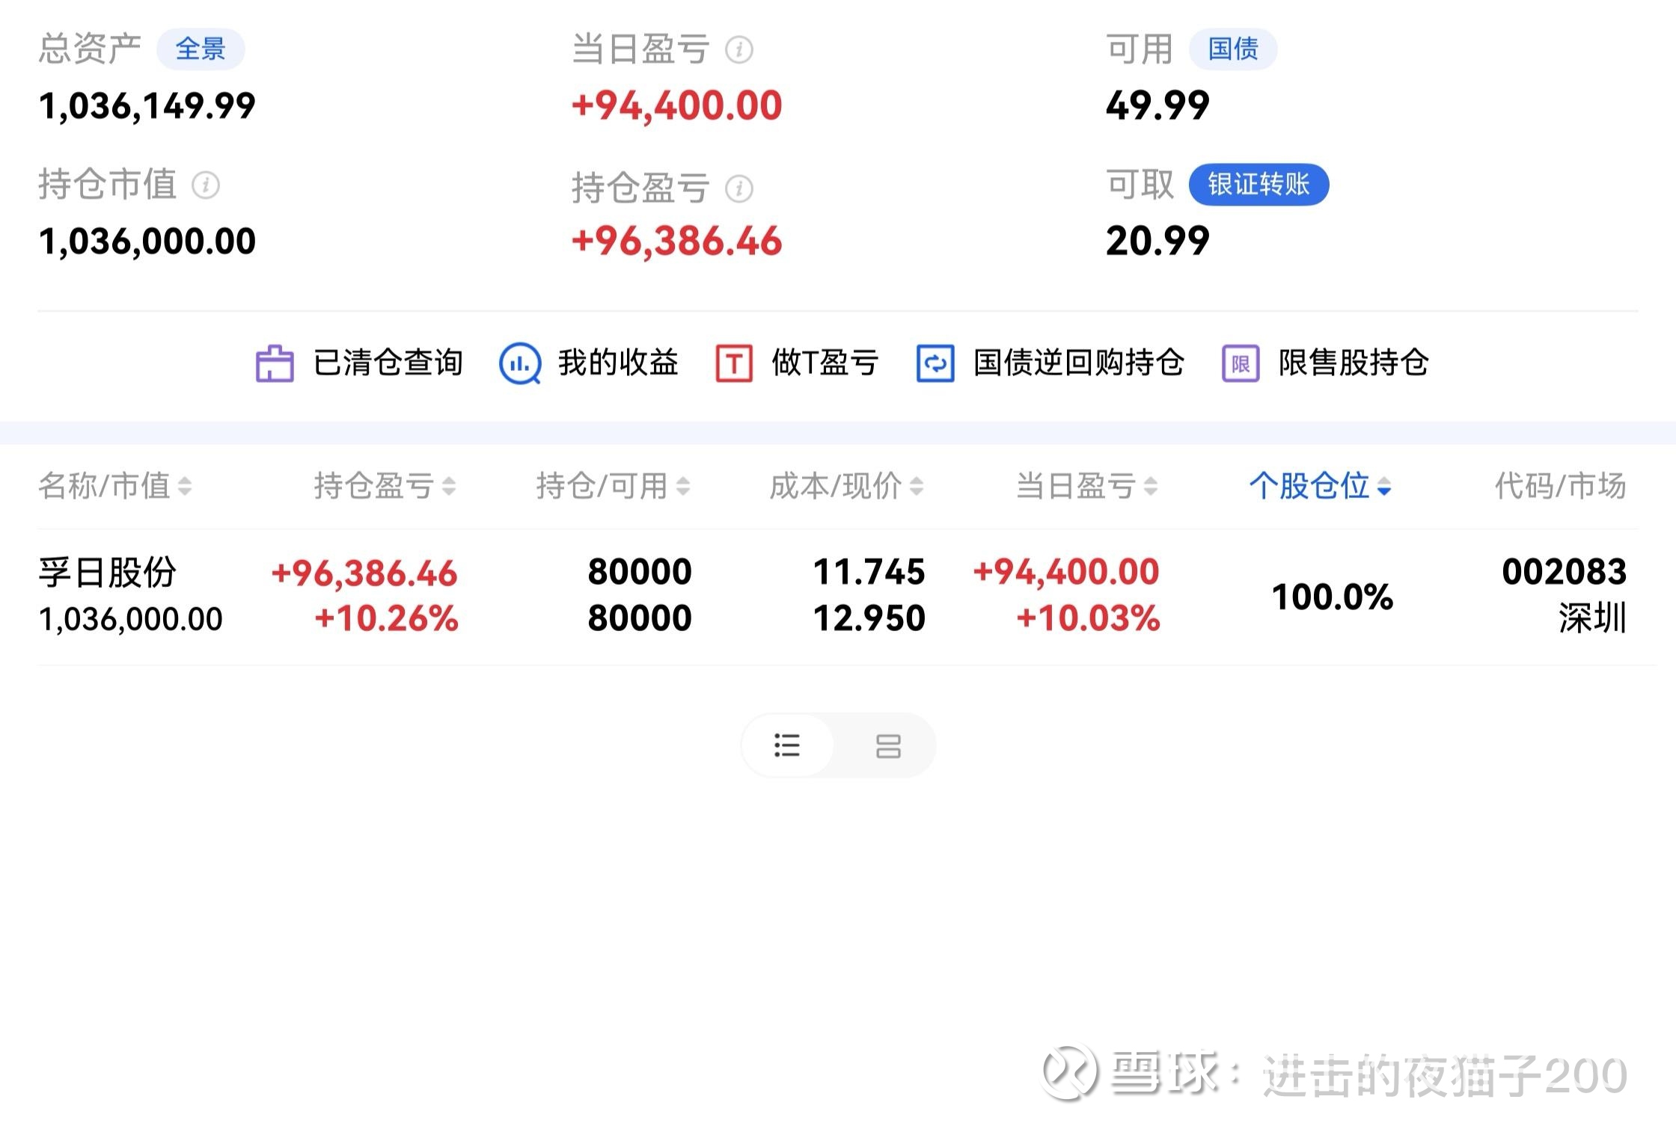Click the briefcase icon for 已清仓查询

[275, 364]
